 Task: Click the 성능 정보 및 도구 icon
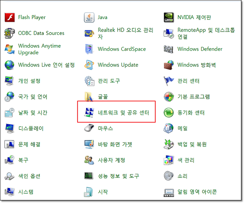pyautogui.click(x=89, y=176)
